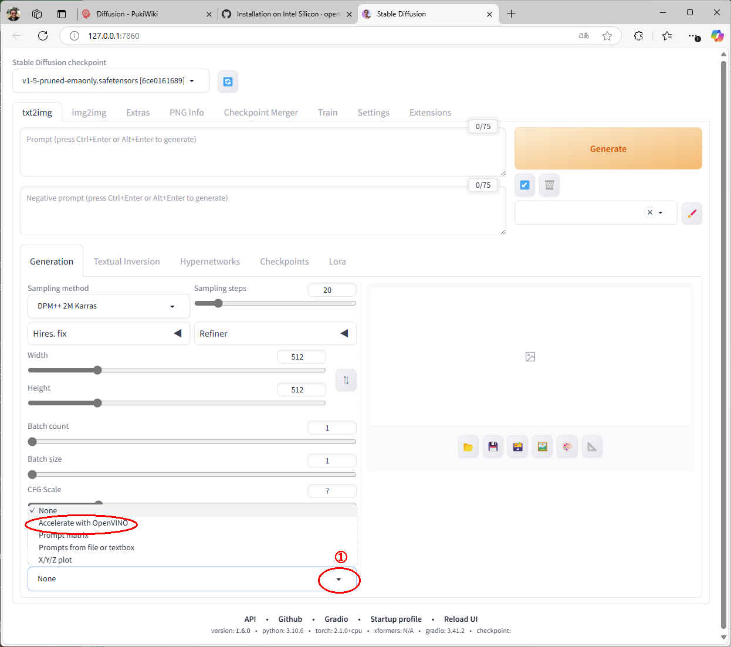
Task: Click the swap width and height icon
Action: 346,380
